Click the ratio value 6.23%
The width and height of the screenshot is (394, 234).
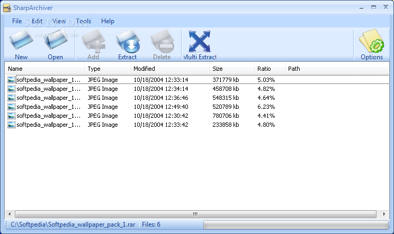pos(266,107)
